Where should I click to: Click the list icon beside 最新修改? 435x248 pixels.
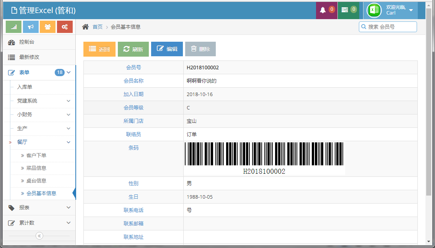11,57
